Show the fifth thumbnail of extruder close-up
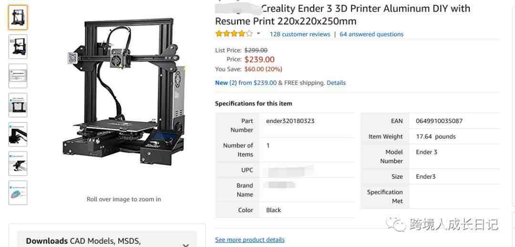 click(x=18, y=134)
